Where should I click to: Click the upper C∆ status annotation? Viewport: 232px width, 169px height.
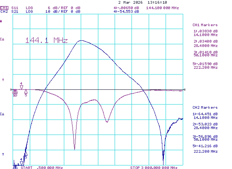point(2,39)
